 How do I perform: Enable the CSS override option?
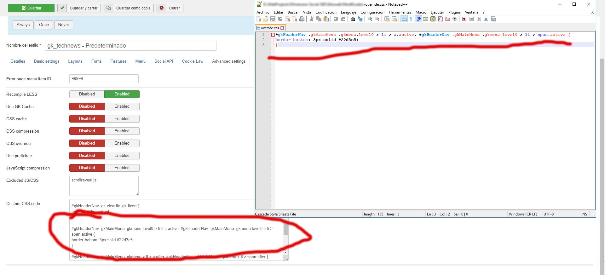pos(122,143)
